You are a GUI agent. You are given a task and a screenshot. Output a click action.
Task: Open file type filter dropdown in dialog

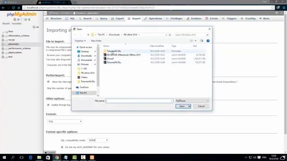click(192, 101)
